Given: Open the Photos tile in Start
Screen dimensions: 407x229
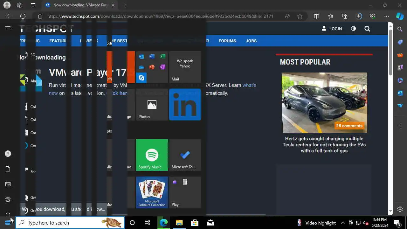Looking at the screenshot, I should pos(152,105).
